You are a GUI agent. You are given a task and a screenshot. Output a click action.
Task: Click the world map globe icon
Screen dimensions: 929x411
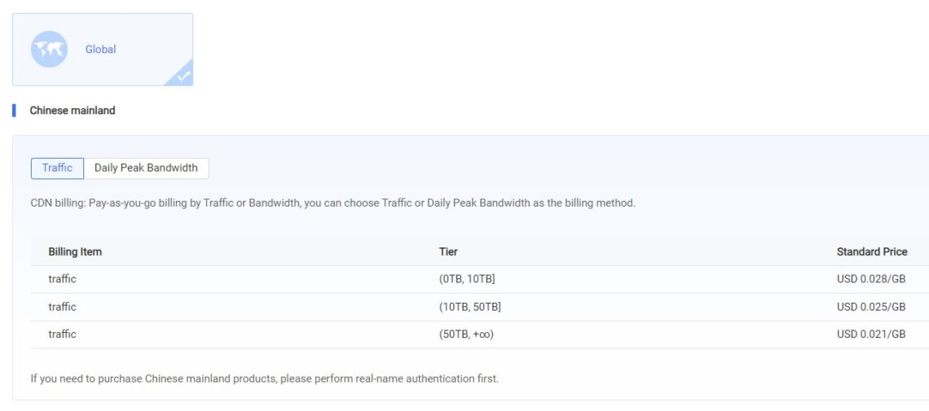pyautogui.click(x=49, y=49)
